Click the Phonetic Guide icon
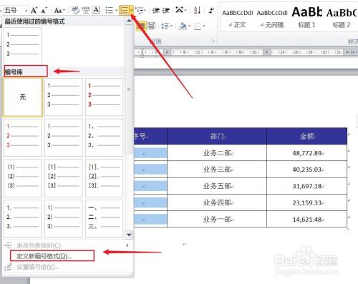This screenshot has width=358, height=284. (x=86, y=10)
